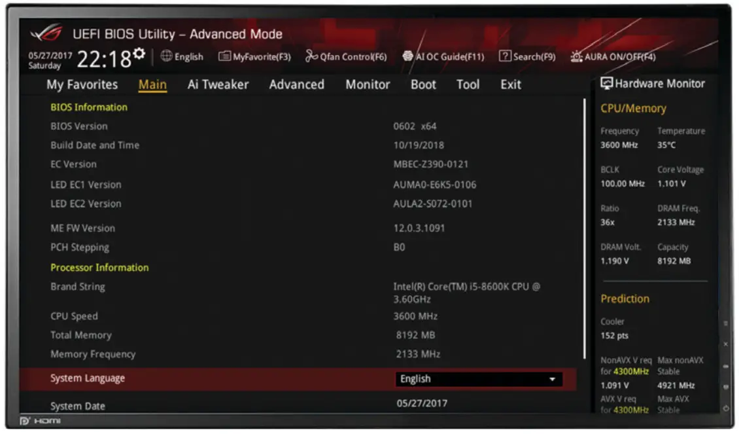Open My Favorites page
The width and height of the screenshot is (739, 434).
(x=83, y=84)
